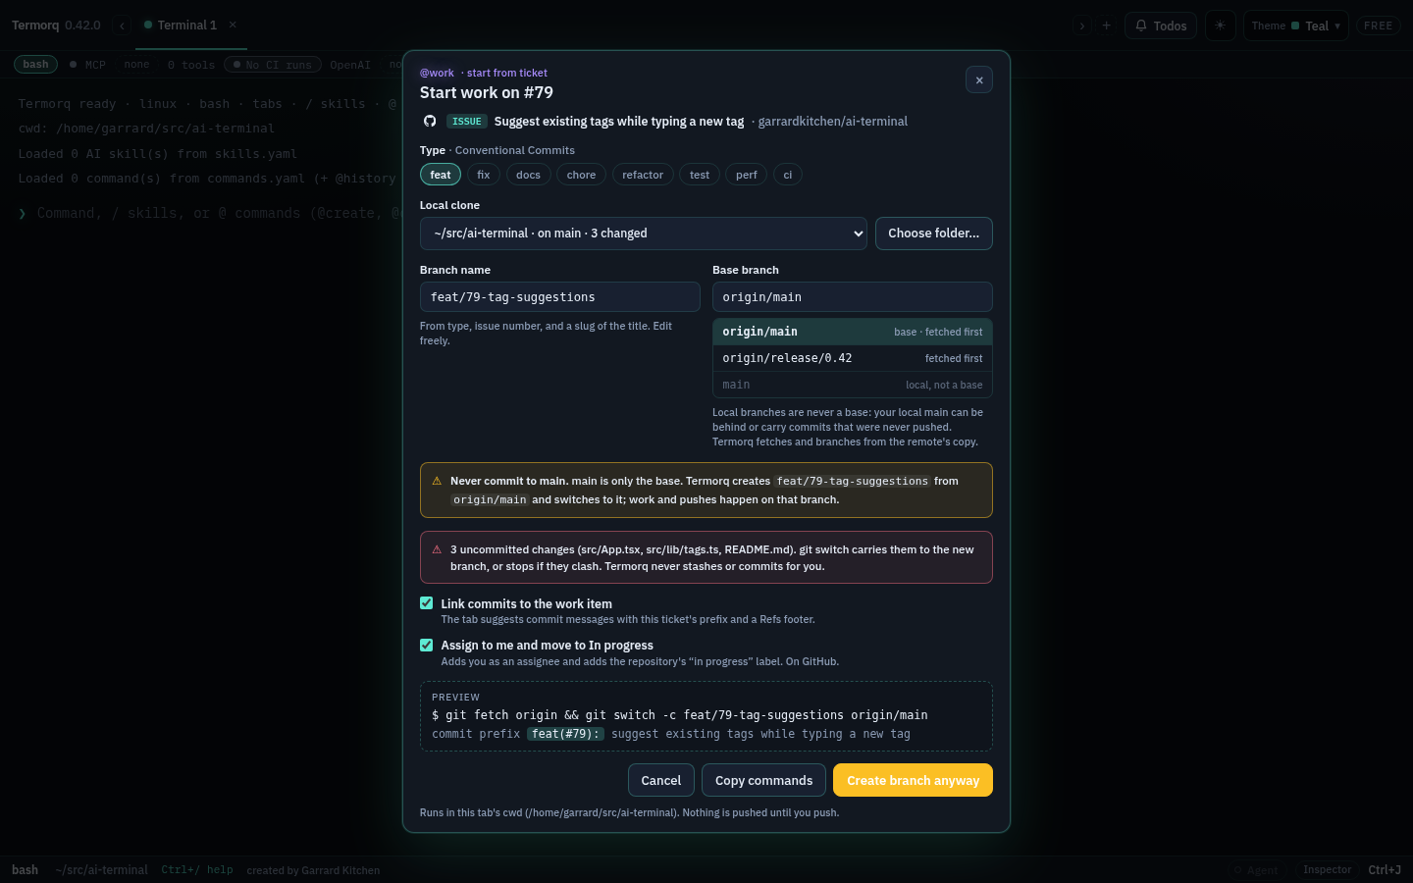
Task: Click the local main branch option
Action: (x=853, y=385)
